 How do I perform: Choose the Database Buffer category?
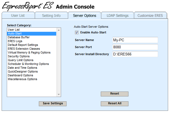pyautogui.click(x=32, y=37)
